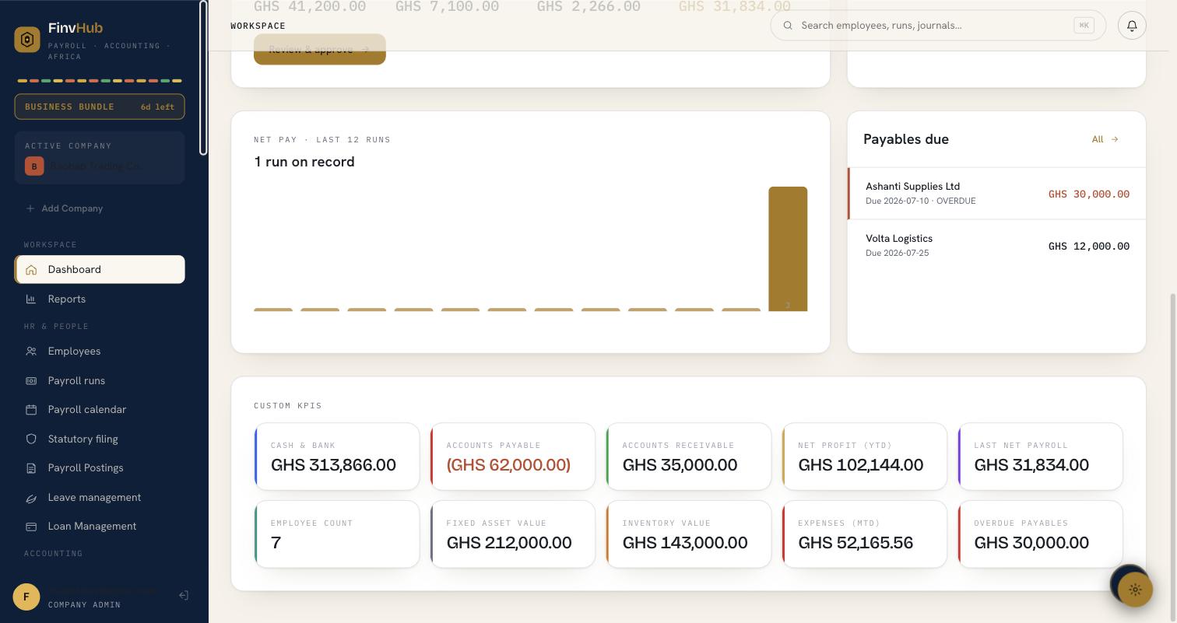The image size is (1177, 623).
Task: Open the active company selector
Action: click(100, 158)
